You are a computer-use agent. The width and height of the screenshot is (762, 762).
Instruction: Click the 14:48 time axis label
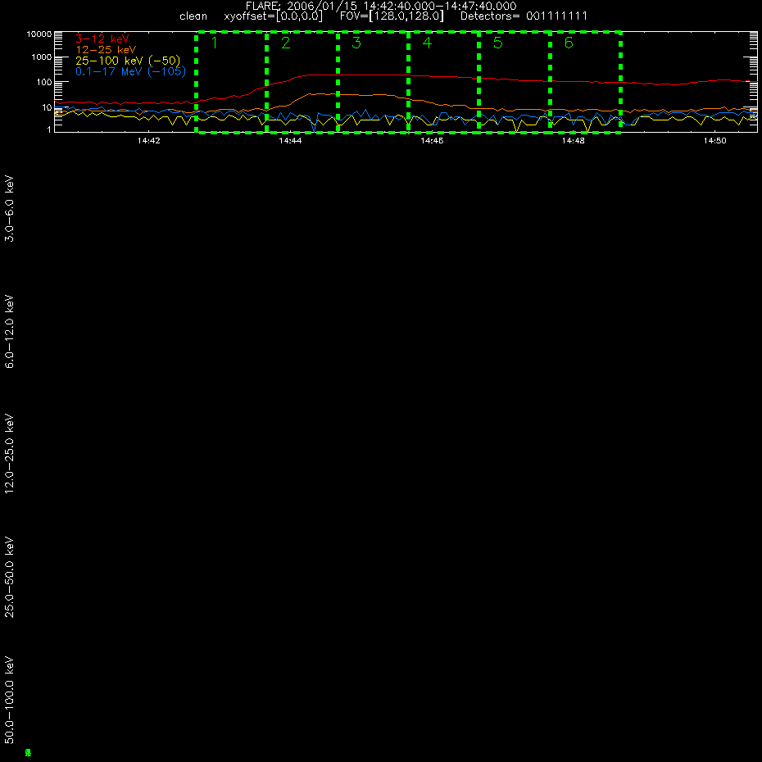(574, 141)
